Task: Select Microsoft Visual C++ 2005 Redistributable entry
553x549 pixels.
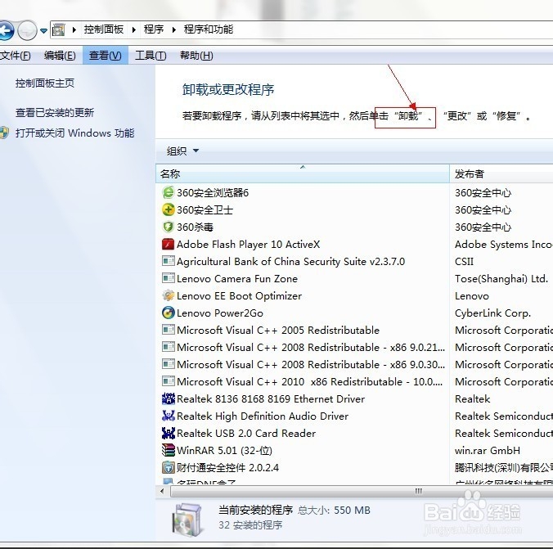Action: [278, 331]
